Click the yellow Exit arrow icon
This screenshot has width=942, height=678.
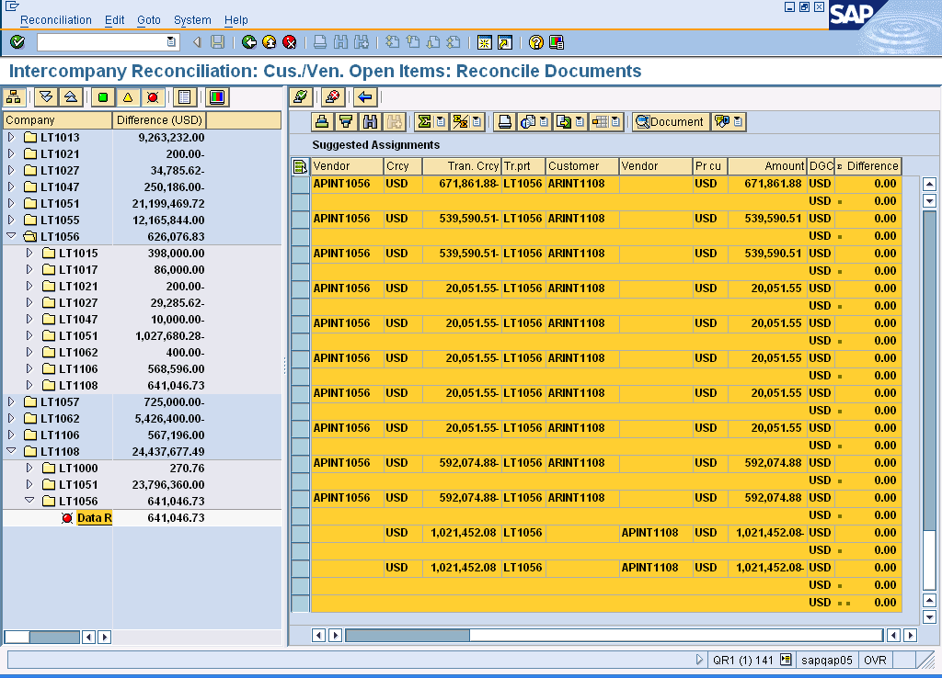click(x=270, y=42)
